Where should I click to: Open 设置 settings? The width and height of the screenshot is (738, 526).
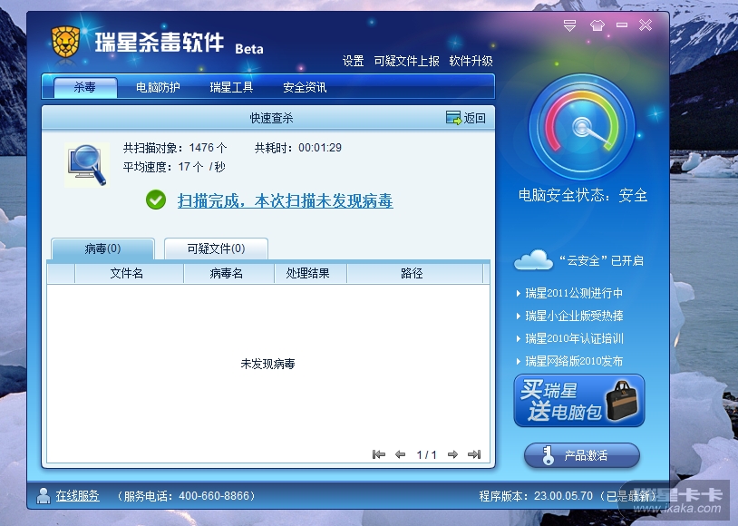click(x=353, y=61)
